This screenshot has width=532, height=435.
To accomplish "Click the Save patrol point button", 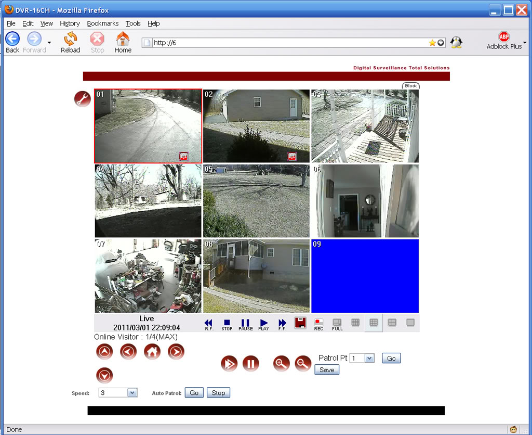I will [327, 370].
